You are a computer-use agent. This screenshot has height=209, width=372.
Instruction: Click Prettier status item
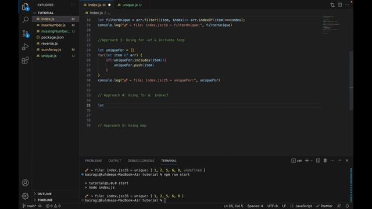point(324,206)
